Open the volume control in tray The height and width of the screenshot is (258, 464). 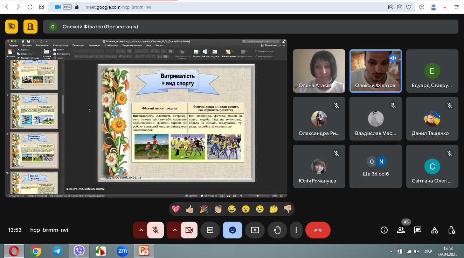click(x=416, y=251)
